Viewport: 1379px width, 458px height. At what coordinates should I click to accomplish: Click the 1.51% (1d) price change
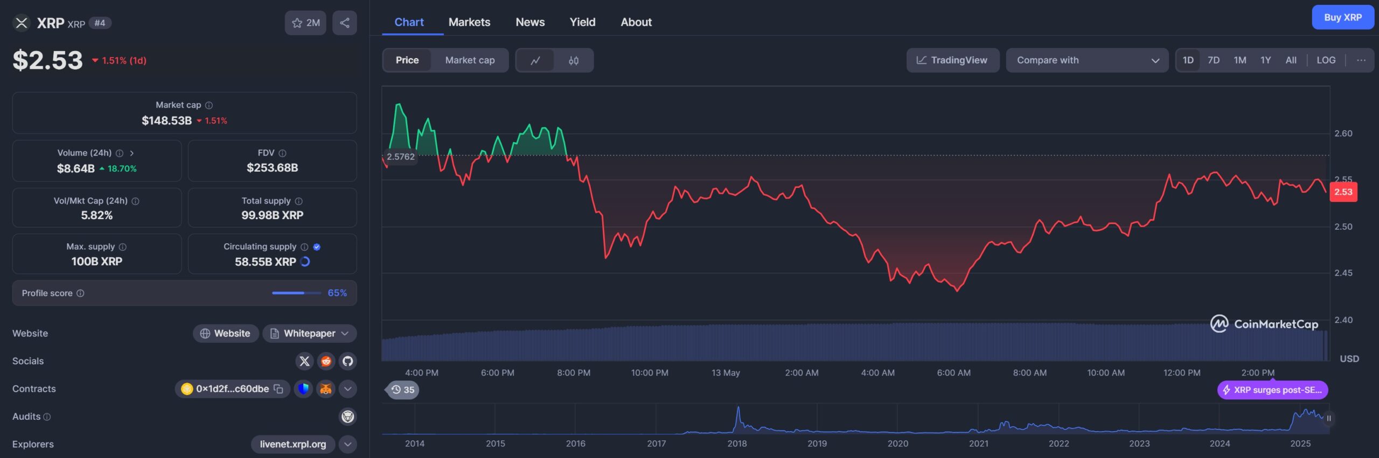[119, 60]
